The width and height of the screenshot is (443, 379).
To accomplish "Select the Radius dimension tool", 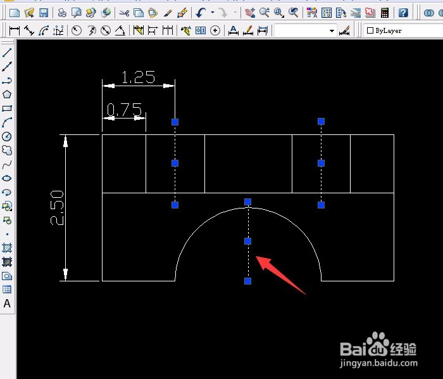I will coord(77,30).
